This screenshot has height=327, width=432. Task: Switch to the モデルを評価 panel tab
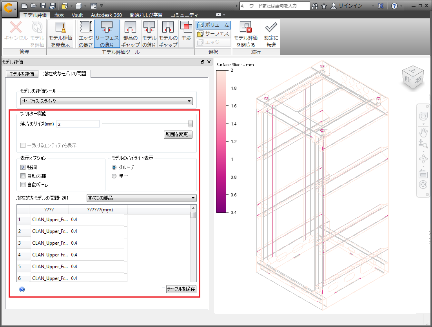tap(22, 74)
